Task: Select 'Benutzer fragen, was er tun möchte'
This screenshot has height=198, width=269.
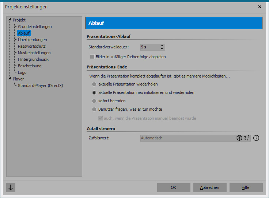Action: (x=95, y=109)
